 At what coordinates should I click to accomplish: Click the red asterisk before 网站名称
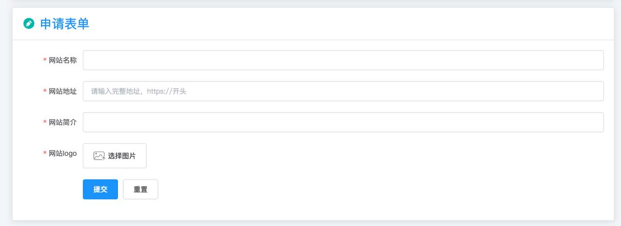click(45, 60)
